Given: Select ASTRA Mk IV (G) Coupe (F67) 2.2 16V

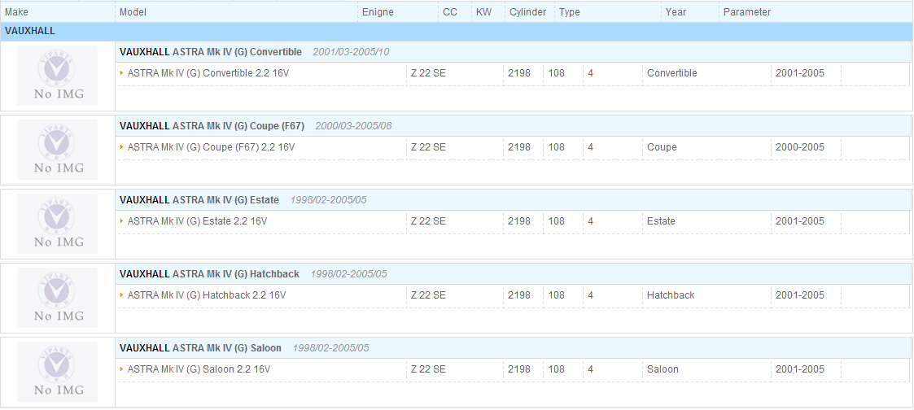Looking at the screenshot, I should click(x=211, y=147).
